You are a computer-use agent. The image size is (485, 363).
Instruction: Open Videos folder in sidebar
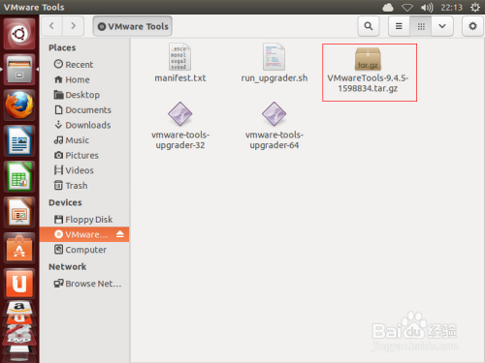click(84, 170)
